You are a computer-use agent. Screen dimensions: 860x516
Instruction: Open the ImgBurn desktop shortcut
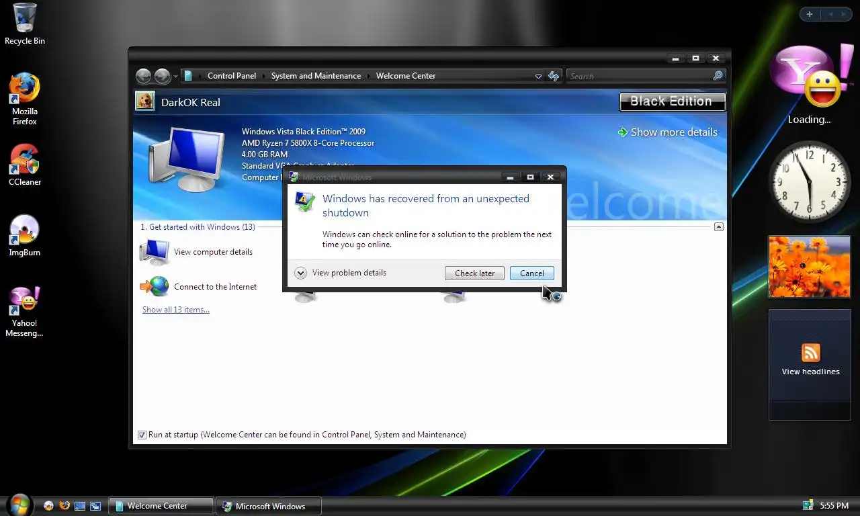(x=25, y=236)
